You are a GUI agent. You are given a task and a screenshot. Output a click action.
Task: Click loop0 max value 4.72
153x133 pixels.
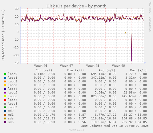(x=129, y=74)
